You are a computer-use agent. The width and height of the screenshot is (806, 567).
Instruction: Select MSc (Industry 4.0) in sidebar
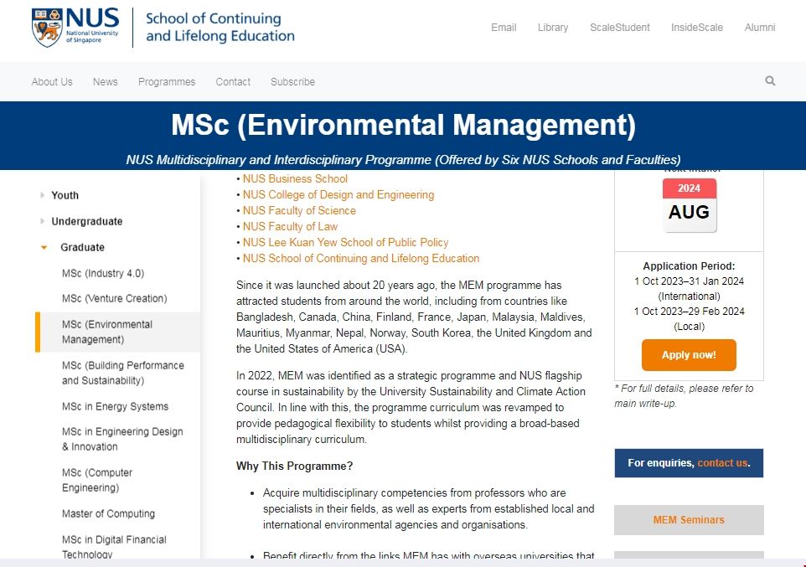(x=103, y=273)
